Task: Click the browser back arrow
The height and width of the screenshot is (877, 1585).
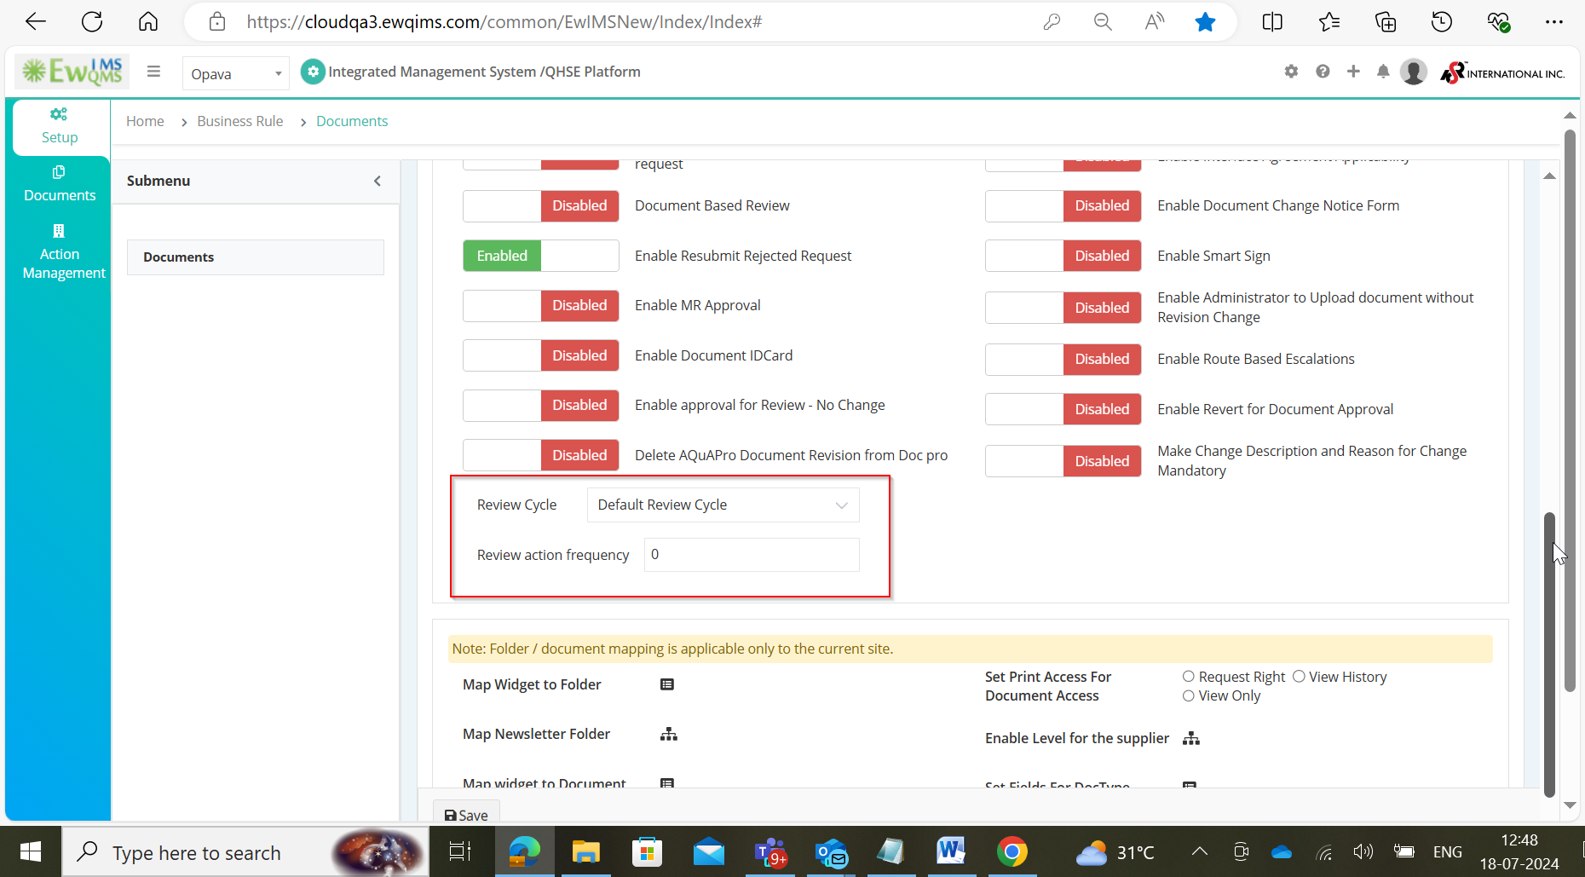Action: 36,22
